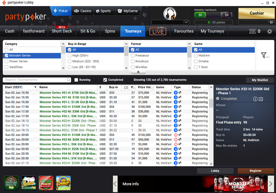Open the settings gear icon

coord(270,31)
